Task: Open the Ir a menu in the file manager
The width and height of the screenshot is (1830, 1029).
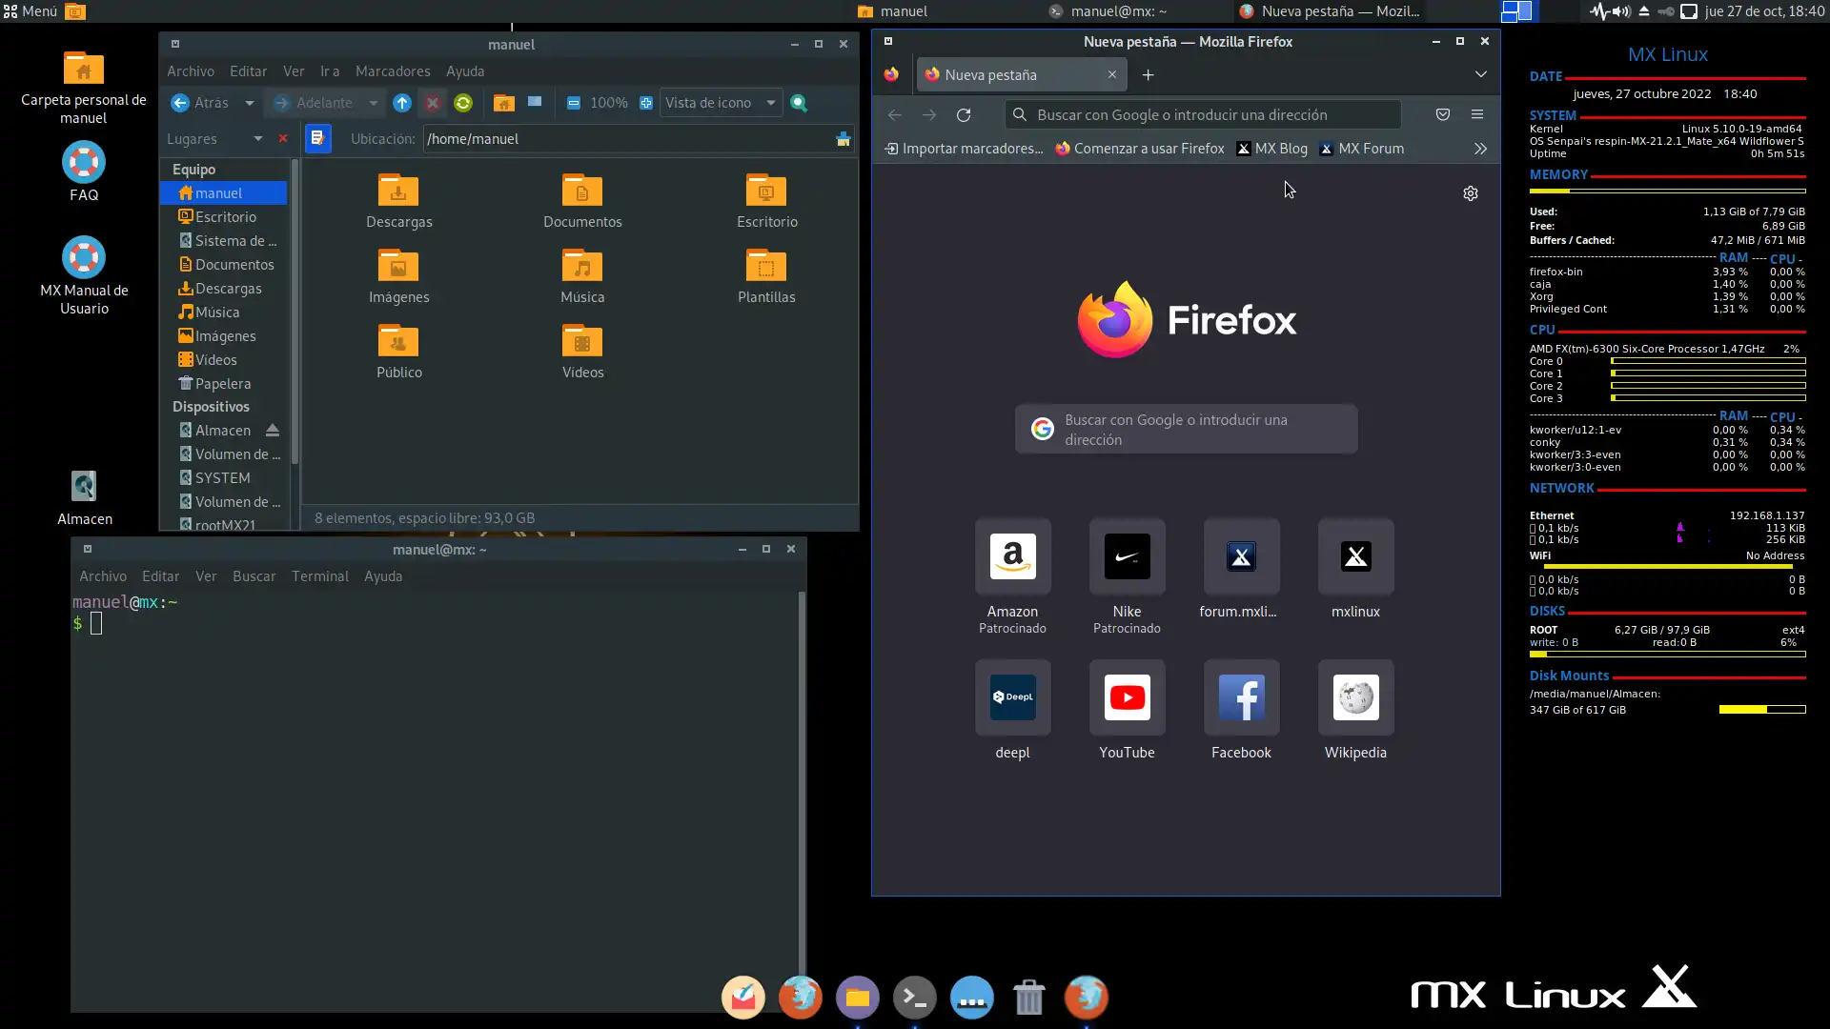Action: coord(330,71)
